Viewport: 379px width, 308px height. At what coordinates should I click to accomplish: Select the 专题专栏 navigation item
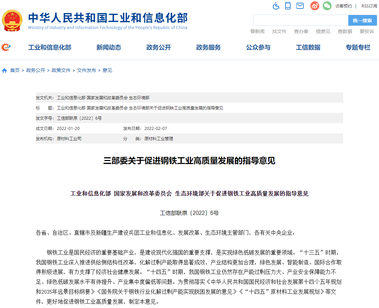coord(358,47)
